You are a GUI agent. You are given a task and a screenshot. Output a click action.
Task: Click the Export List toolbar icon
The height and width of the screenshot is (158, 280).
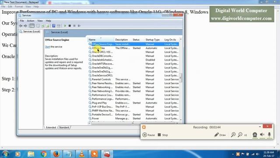(x=48, y=26)
